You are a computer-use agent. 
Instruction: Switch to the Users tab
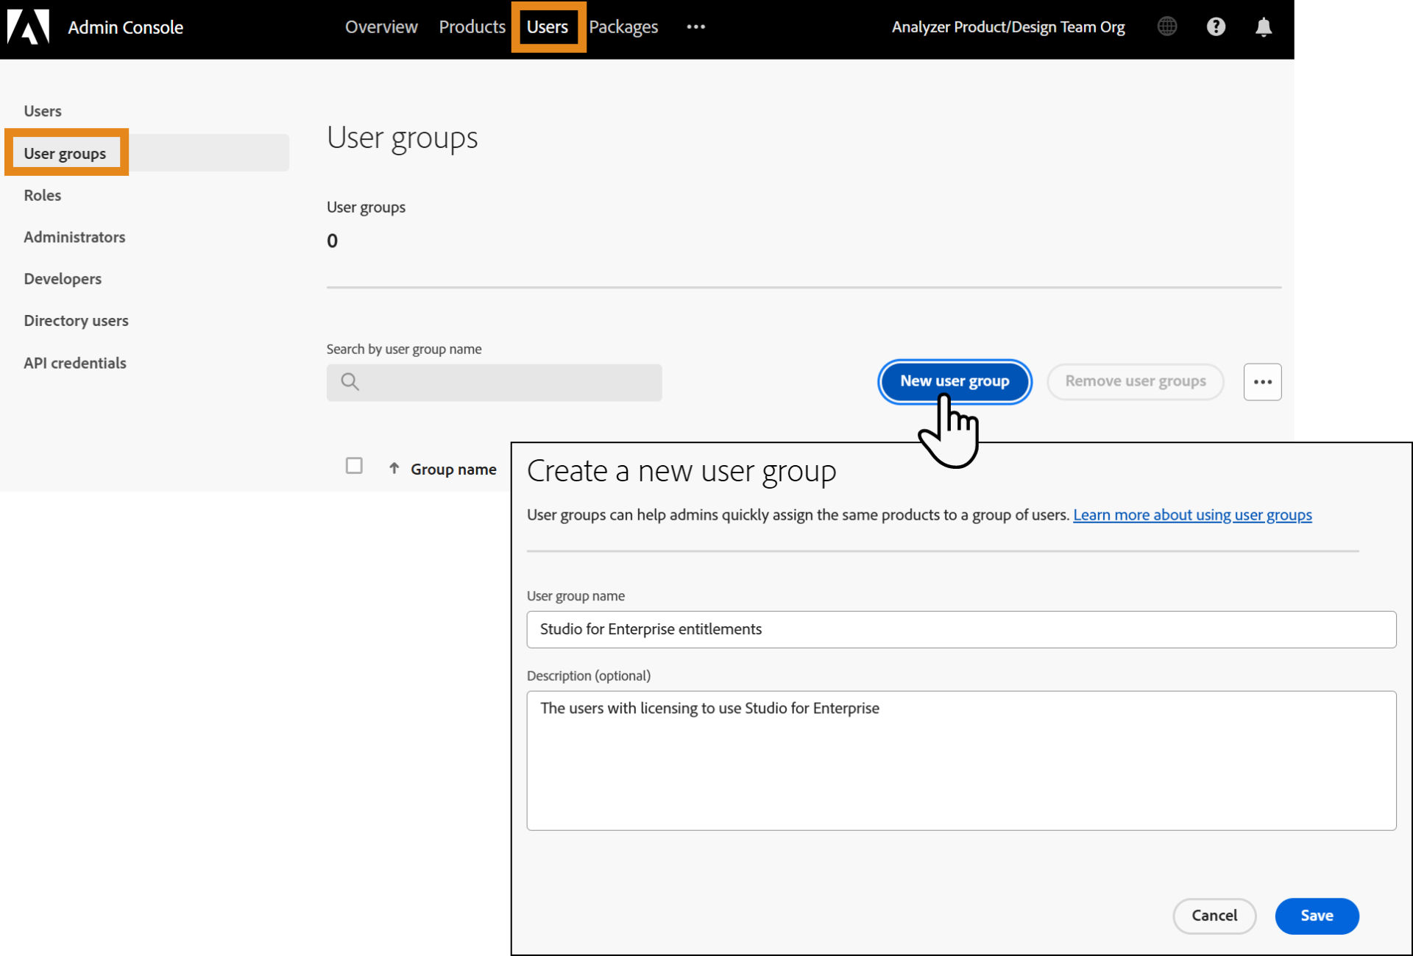point(548,27)
